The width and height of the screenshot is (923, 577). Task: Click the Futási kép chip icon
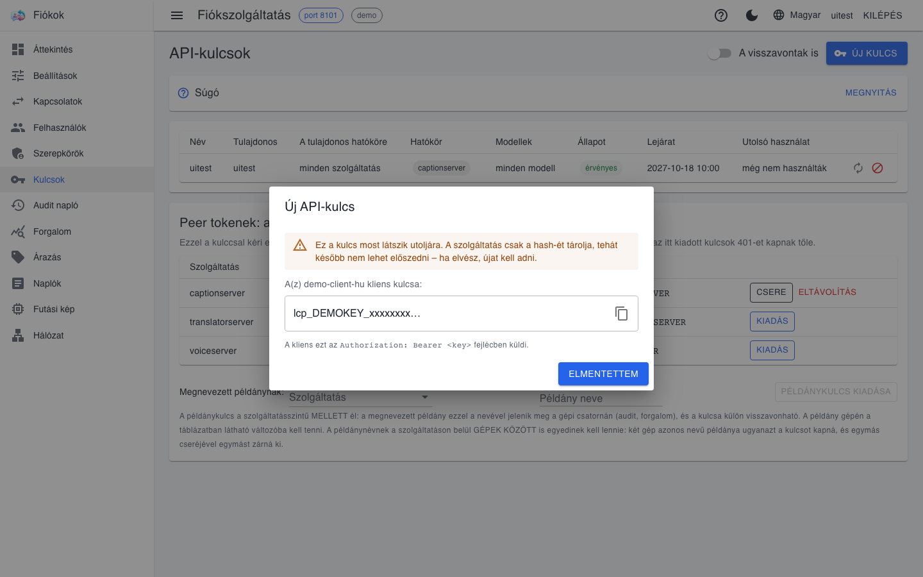[18, 309]
